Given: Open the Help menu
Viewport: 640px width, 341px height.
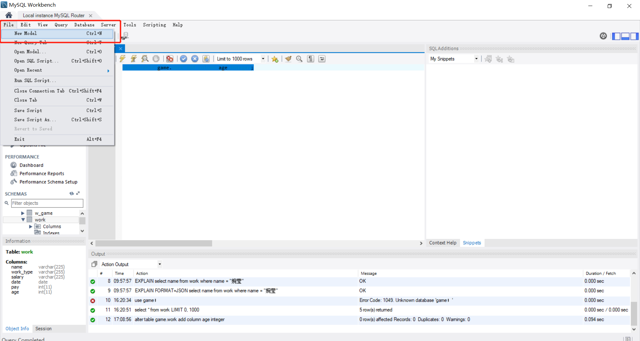Looking at the screenshot, I should [178, 25].
